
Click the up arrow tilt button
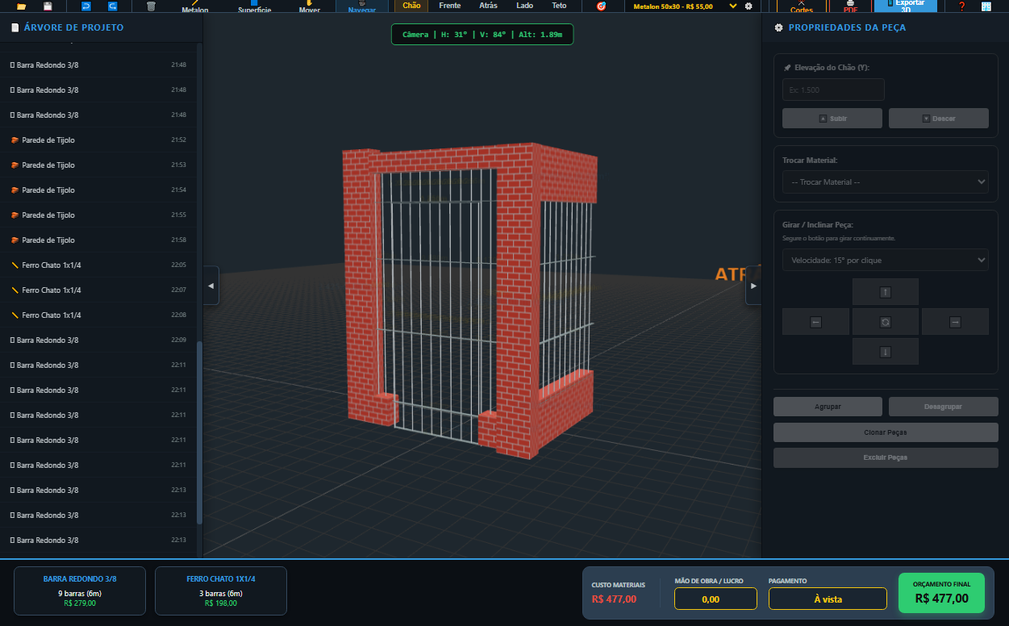[885, 291]
